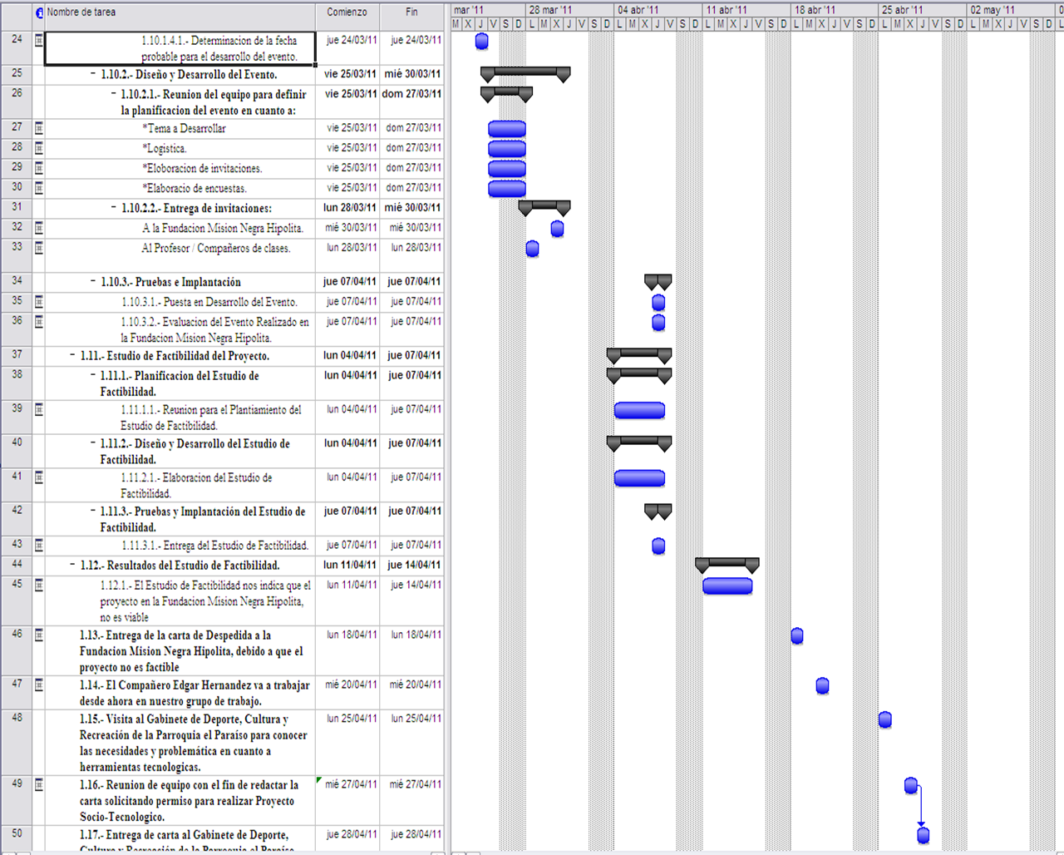Select task 1.14 El Compañero Edgar Hernandez
Viewport: 1064px width, 855px height.
(x=195, y=693)
